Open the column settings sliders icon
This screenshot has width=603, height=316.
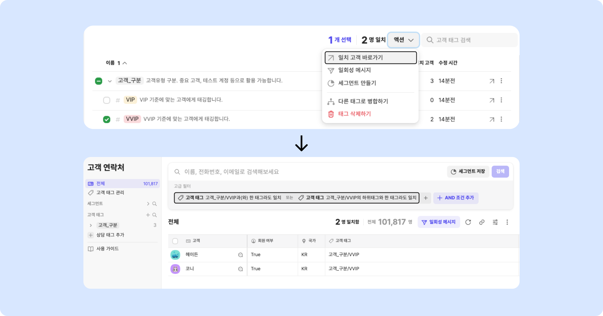495,222
